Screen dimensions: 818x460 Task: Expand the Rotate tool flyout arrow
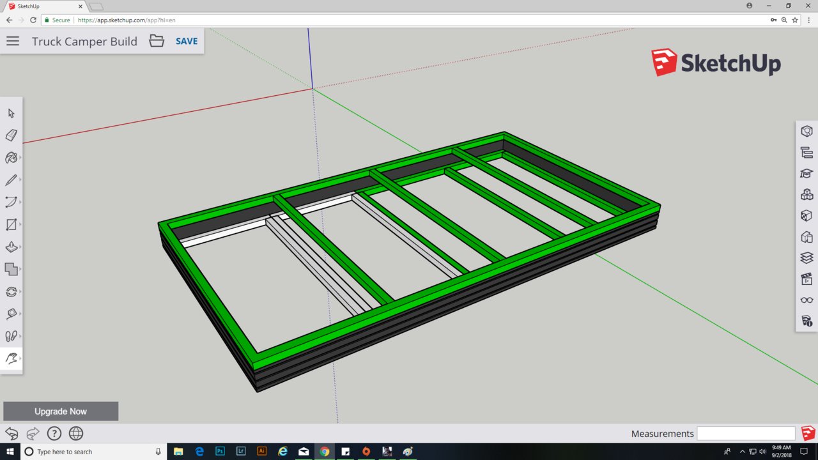click(20, 292)
